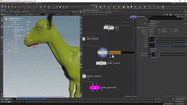Image resolution: width=187 pixels, height=105 pixels.
Task: Click the Area Light shelf tool
Action: (x=104, y=7)
